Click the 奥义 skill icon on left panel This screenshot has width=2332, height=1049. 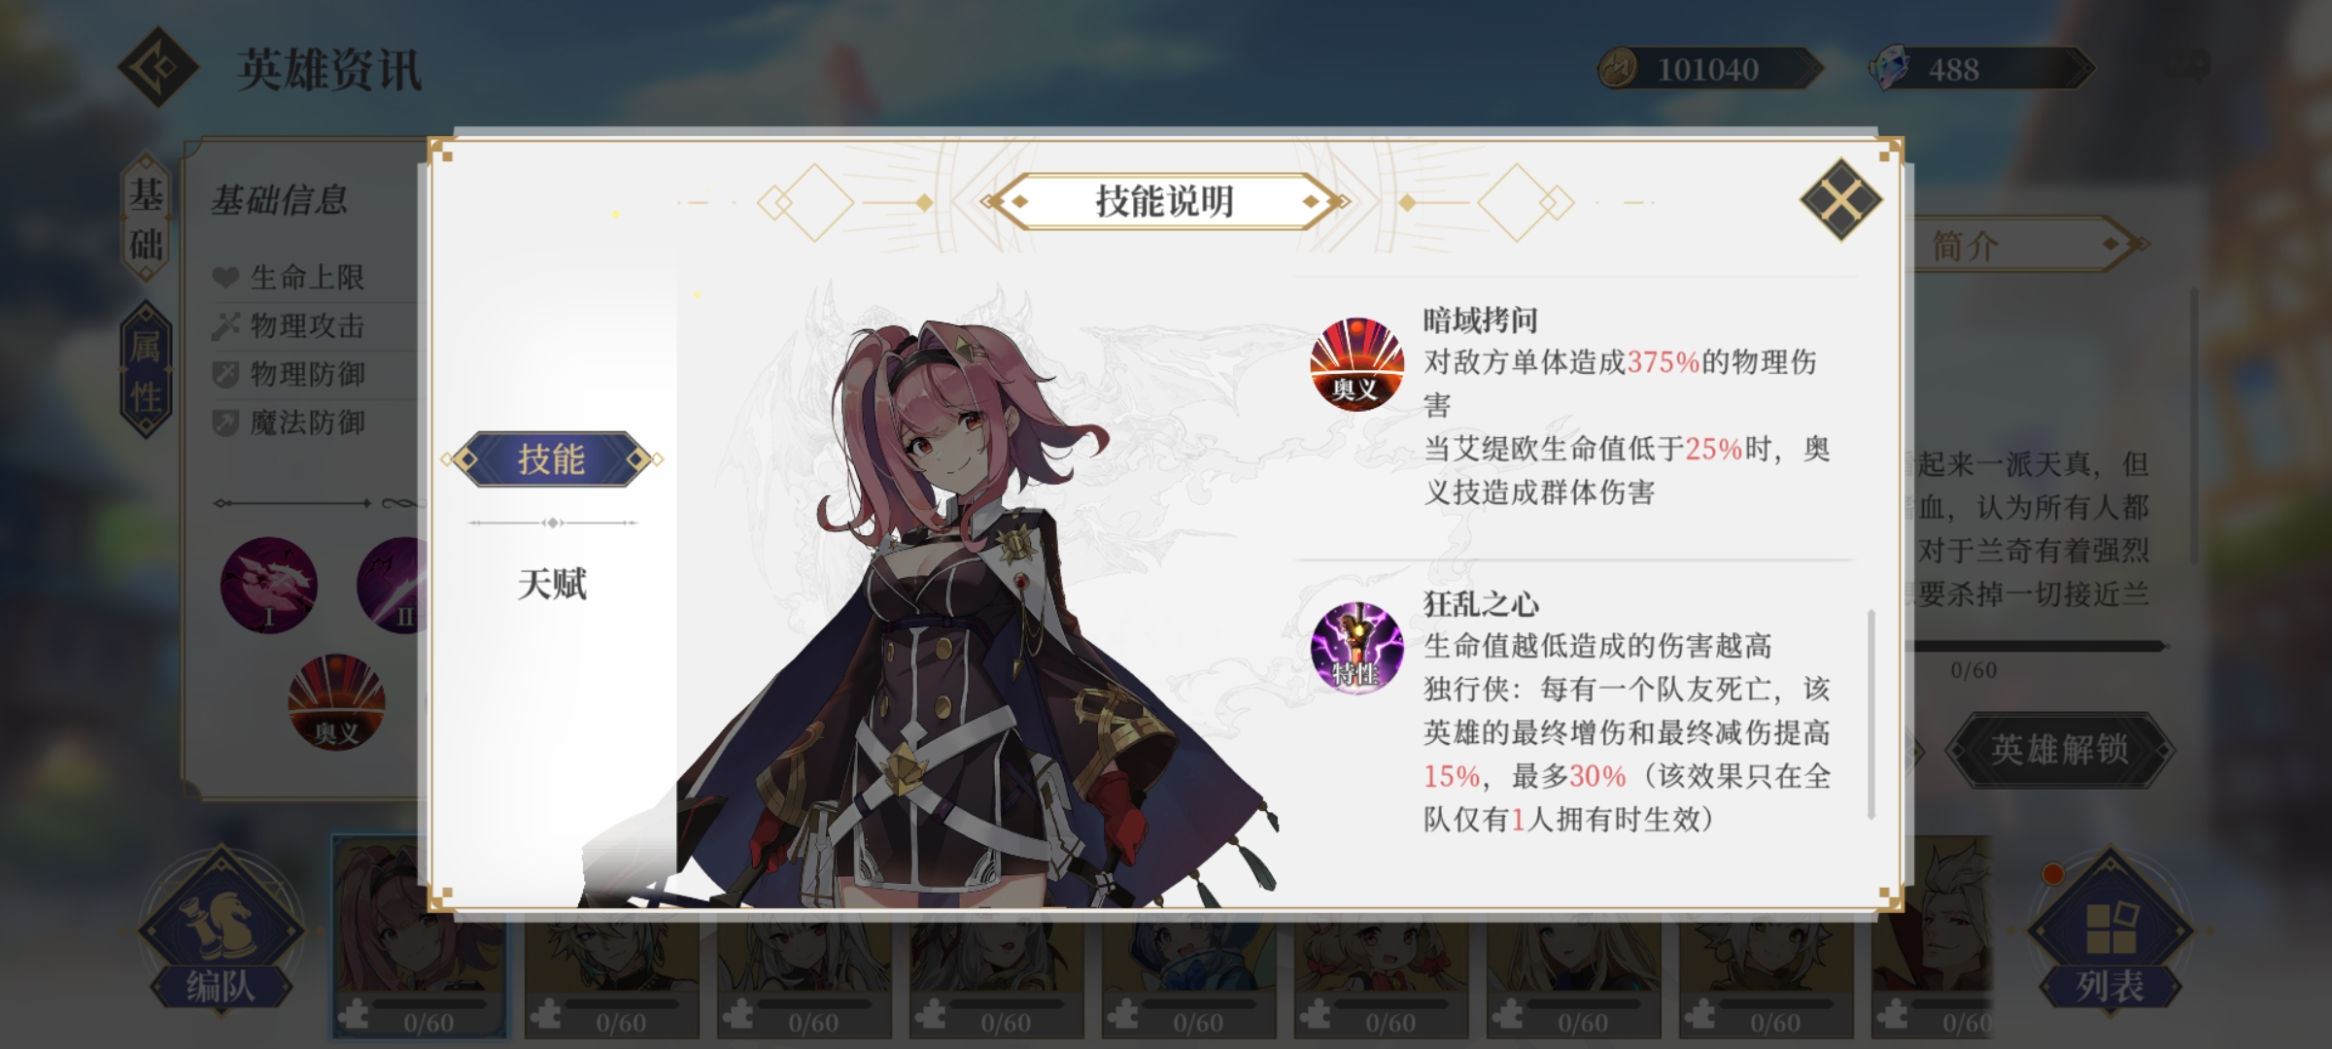336,702
